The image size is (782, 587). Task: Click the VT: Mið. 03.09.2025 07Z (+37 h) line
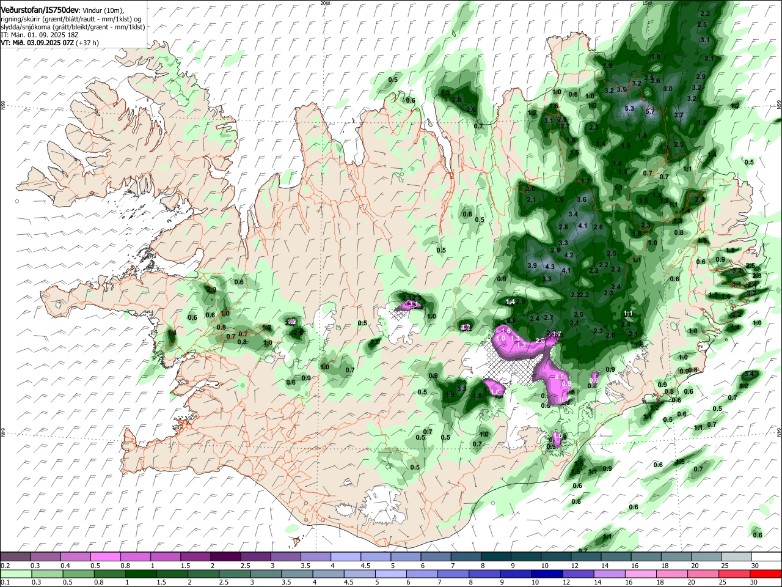49,43
